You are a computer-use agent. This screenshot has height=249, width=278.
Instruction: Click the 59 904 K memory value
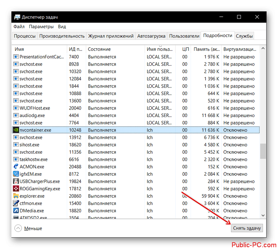(x=210, y=196)
